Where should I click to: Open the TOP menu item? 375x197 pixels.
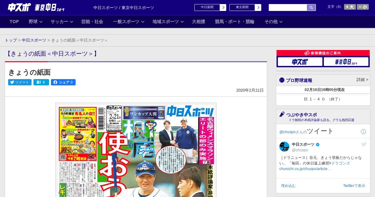[x=14, y=22]
